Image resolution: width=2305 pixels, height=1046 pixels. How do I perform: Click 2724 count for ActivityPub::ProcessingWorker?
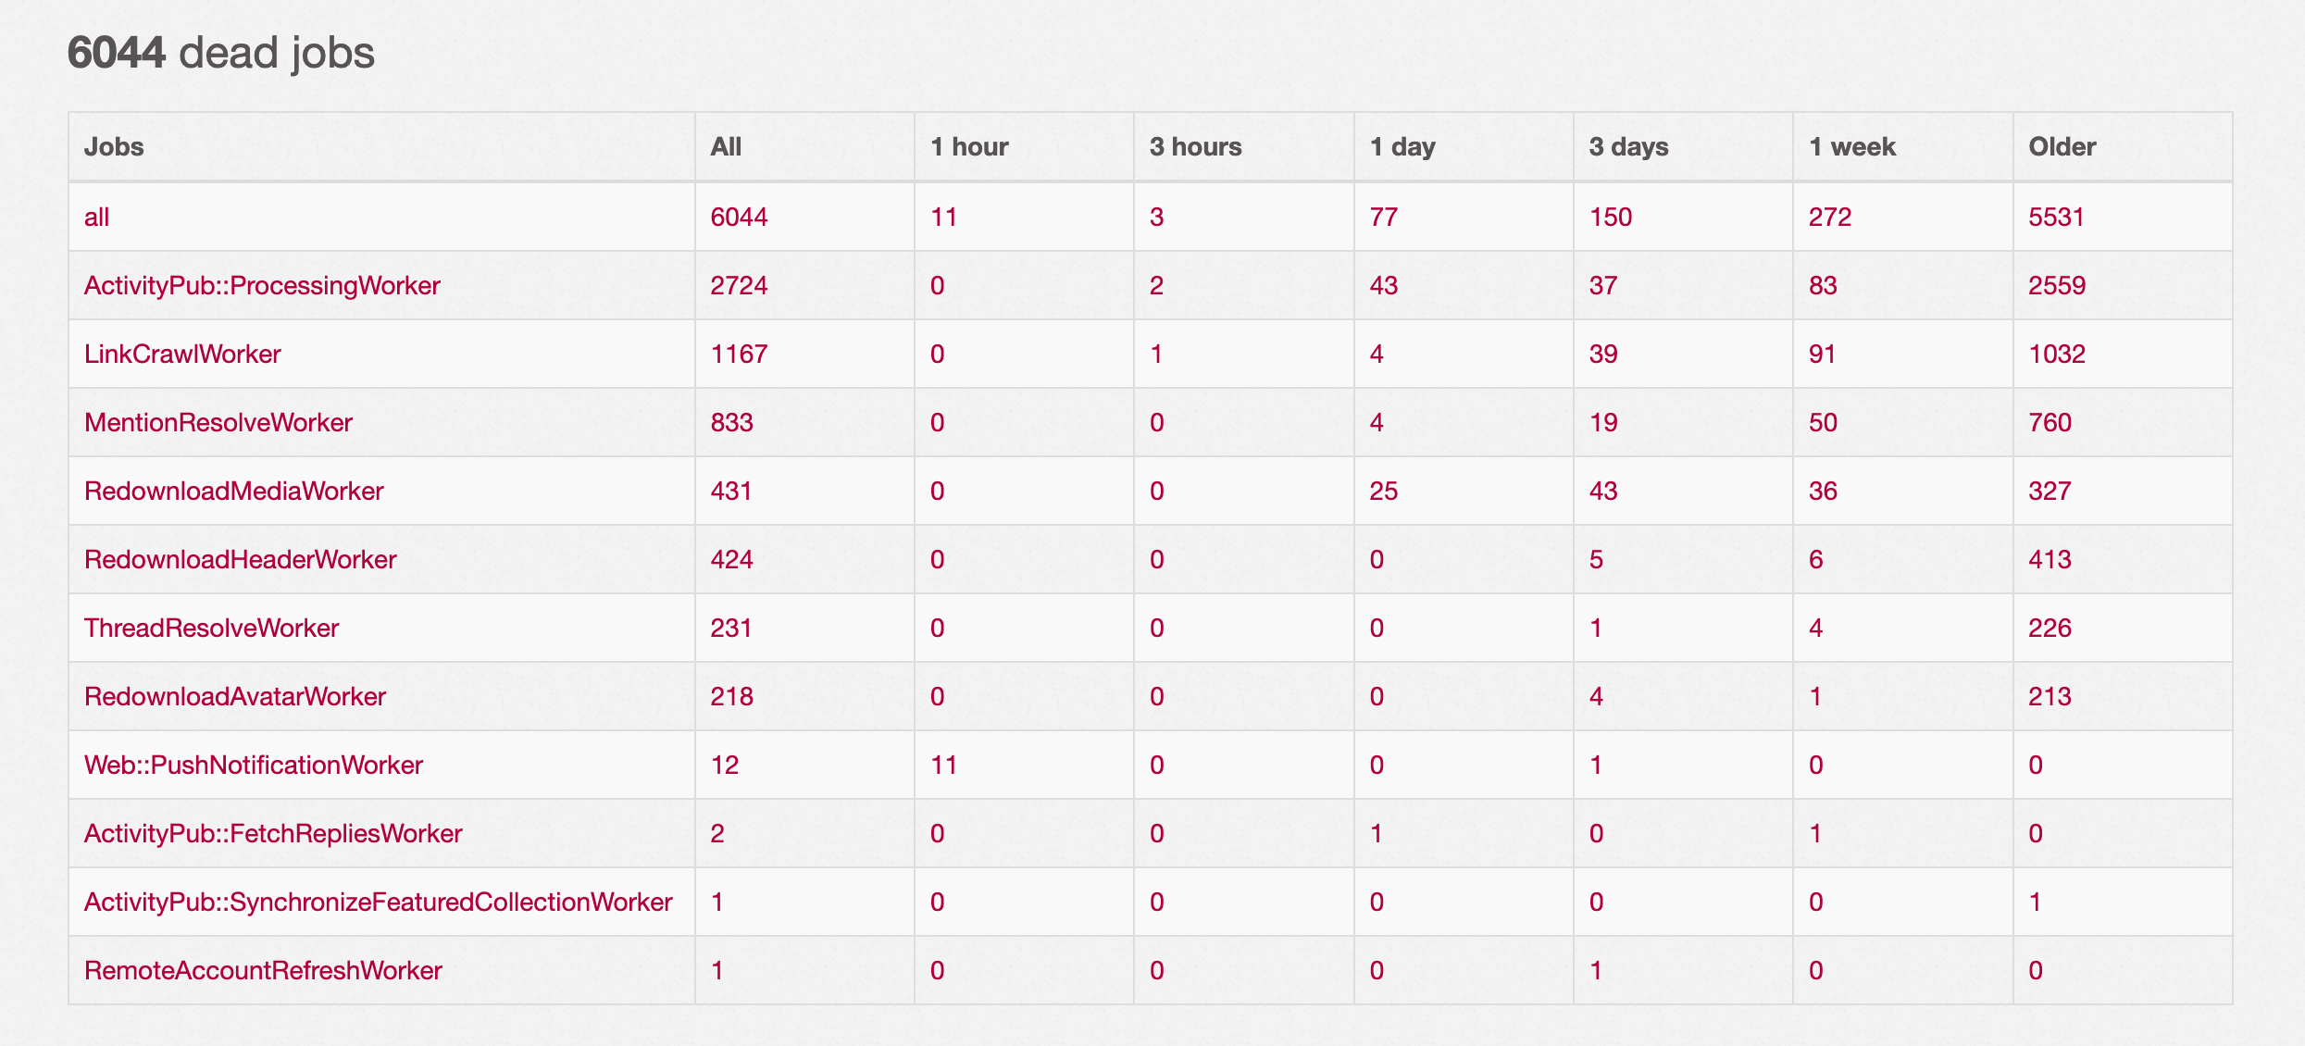[x=739, y=285]
